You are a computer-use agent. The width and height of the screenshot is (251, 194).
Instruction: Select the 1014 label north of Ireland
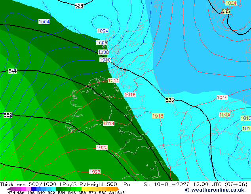click(x=113, y=80)
